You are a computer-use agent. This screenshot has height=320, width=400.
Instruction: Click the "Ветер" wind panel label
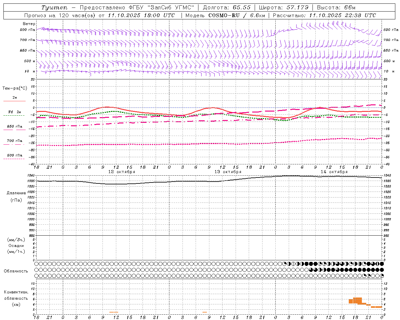coord(29,24)
